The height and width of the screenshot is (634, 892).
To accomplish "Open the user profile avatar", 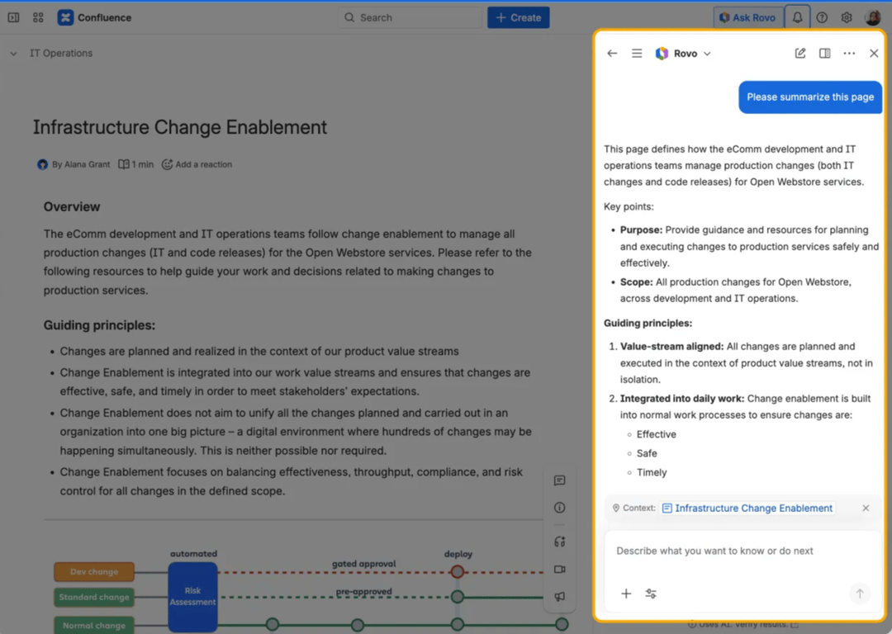I will pos(873,17).
